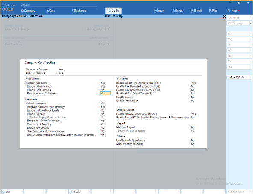Toggle Enable Tax Deducted at Source value

(193, 86)
